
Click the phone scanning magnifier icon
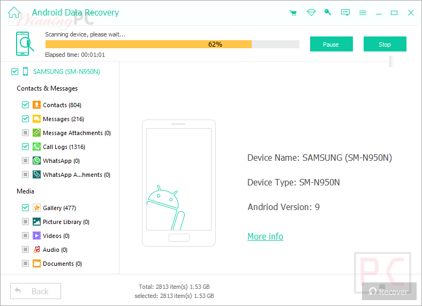[25, 43]
